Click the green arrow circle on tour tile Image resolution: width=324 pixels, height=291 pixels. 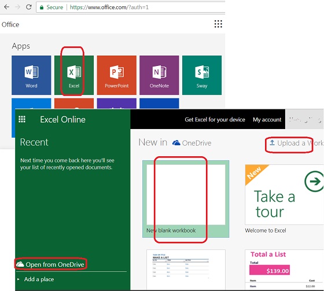(314, 182)
